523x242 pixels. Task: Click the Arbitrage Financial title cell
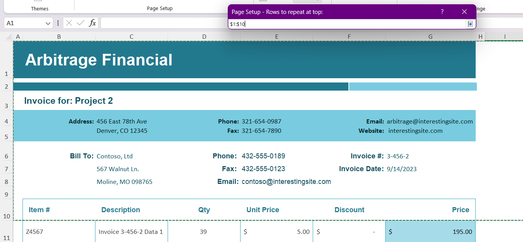[99, 60]
